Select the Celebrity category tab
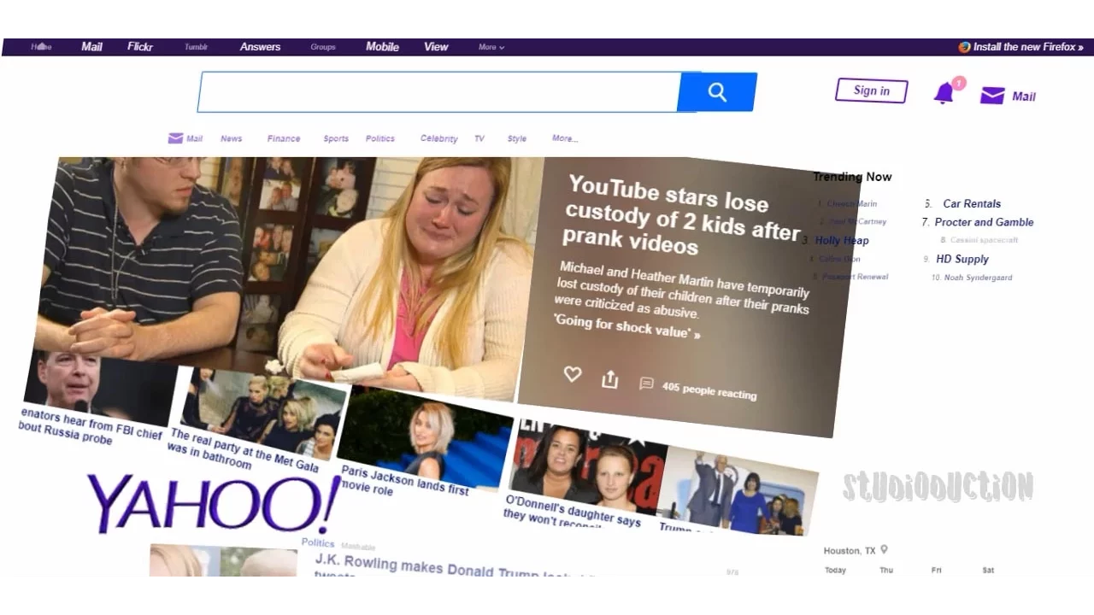Screen dimensions: 1094x615 coord(439,138)
